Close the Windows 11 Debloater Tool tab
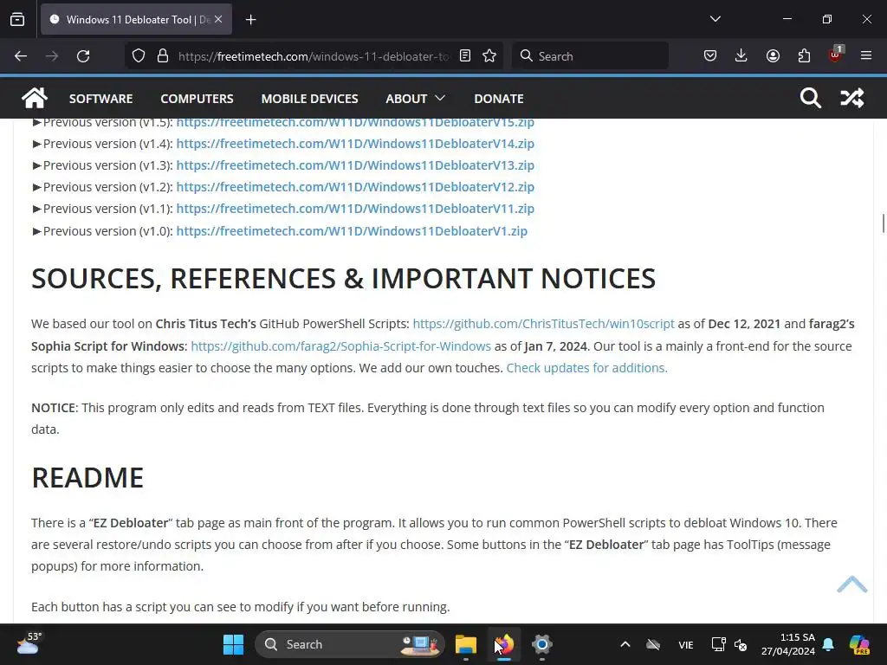The height and width of the screenshot is (665, 887). pos(218,19)
